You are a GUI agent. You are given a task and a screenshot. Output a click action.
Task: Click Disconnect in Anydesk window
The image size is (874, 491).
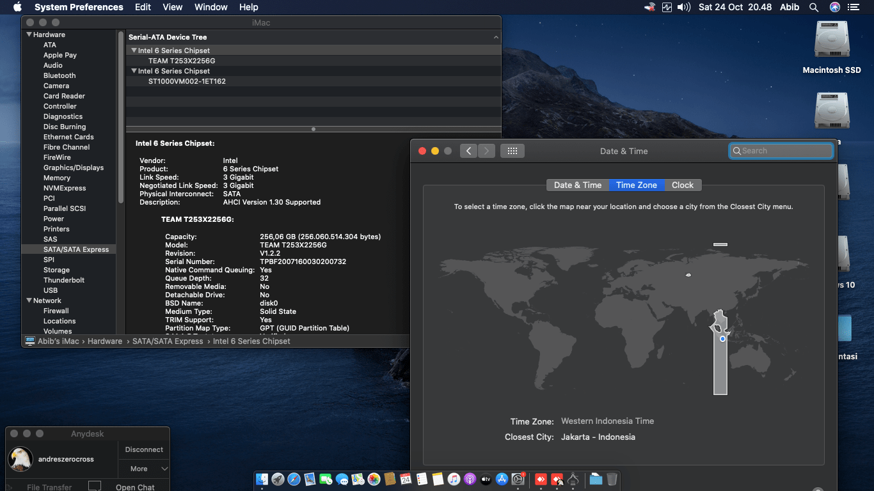coord(144,449)
